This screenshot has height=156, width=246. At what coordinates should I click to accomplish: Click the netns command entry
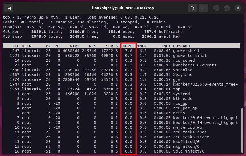[x=179, y=113]
